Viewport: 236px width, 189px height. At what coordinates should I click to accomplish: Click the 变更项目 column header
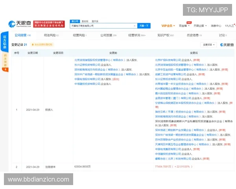pyautogui.click(x=58, y=53)
